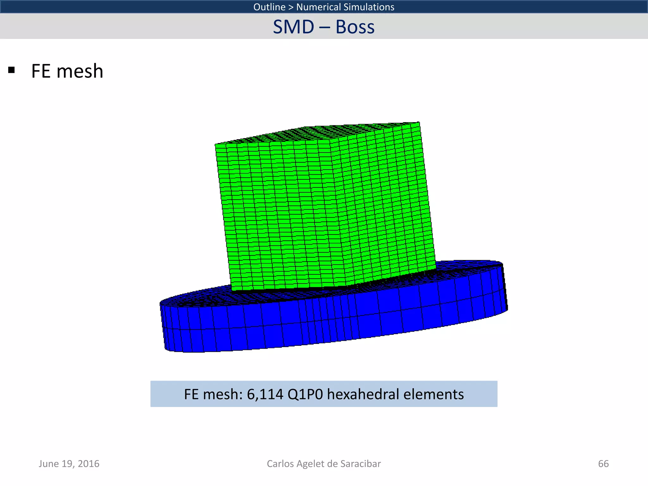
Task: Click the green boss block mesh
Action: point(325,206)
